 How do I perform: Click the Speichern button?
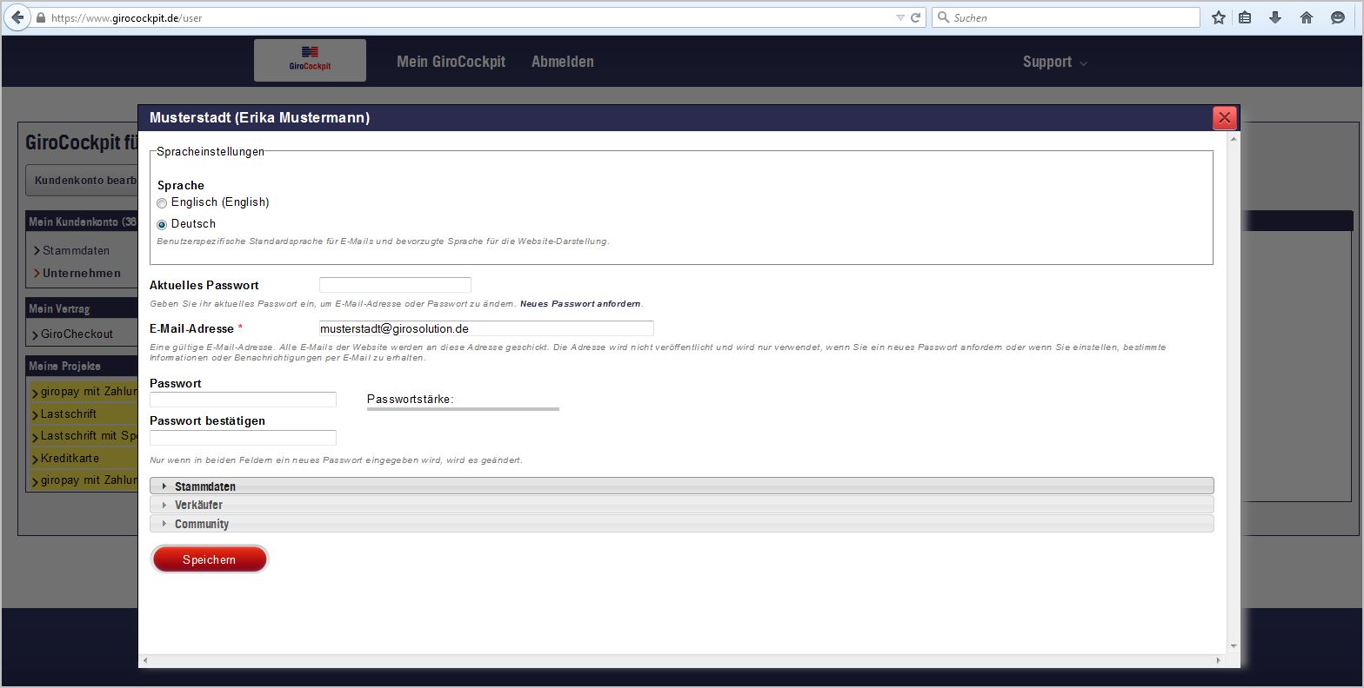coord(209,559)
